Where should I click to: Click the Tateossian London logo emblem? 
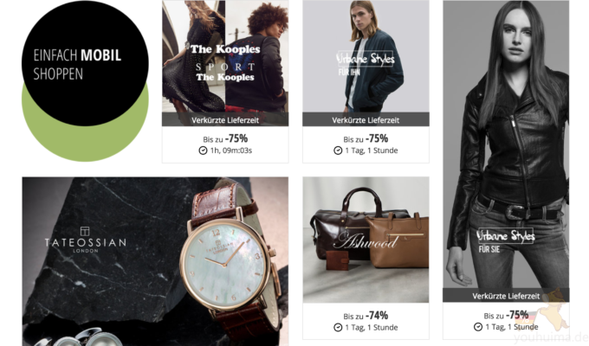pos(85,231)
